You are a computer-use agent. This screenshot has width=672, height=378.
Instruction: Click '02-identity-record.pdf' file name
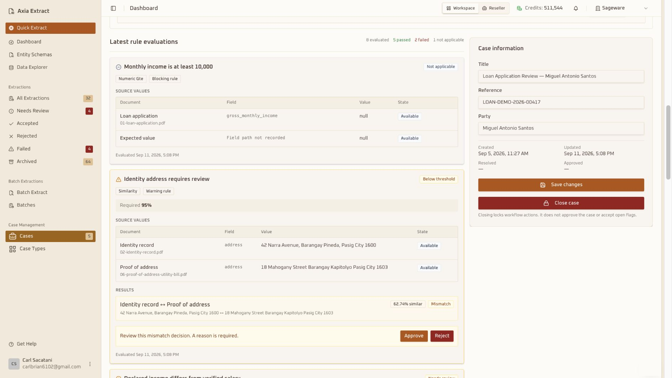tap(141, 252)
